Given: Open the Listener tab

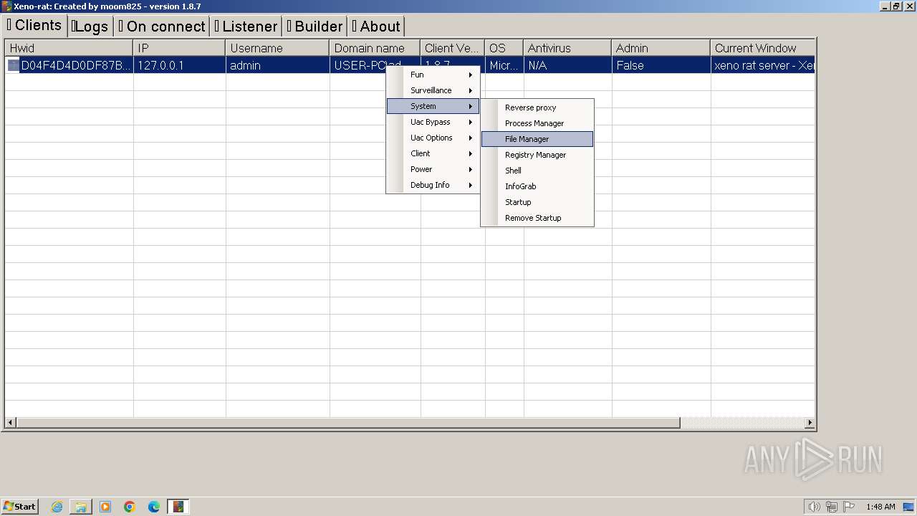Looking at the screenshot, I should point(246,27).
